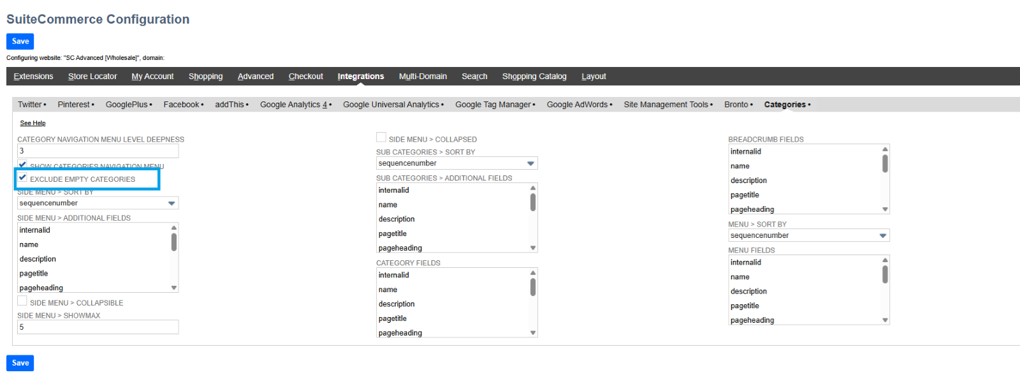Click the bottom Save button
This screenshot has width=1020, height=384.
pyautogui.click(x=20, y=363)
